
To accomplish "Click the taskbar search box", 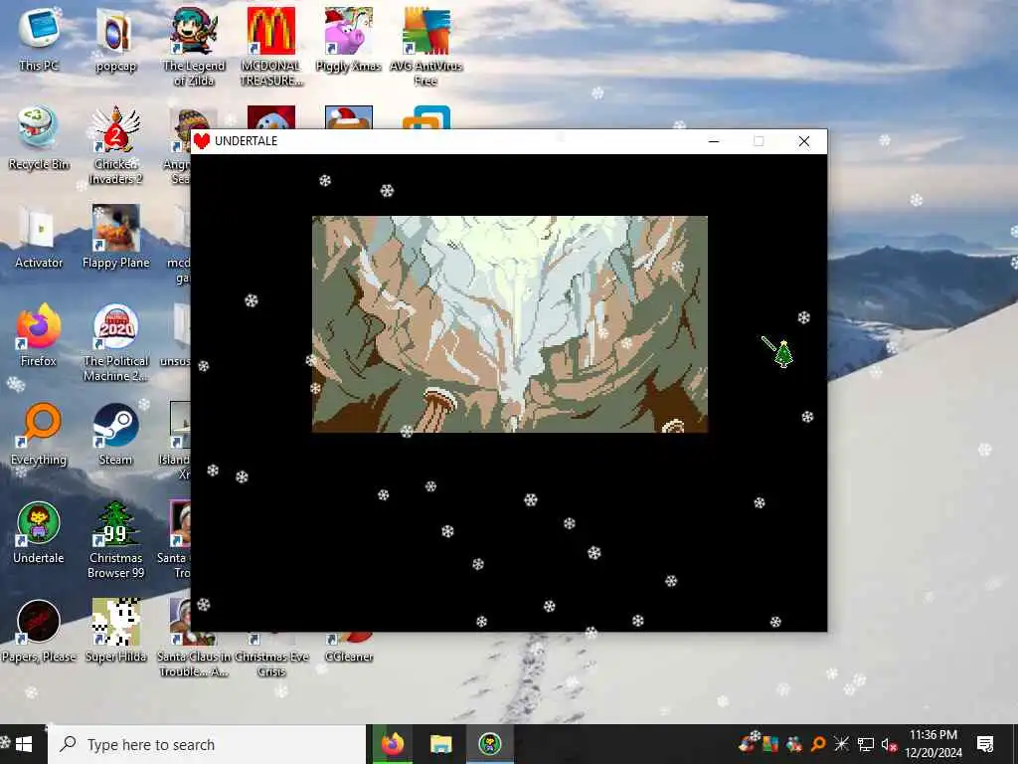I will tap(207, 744).
